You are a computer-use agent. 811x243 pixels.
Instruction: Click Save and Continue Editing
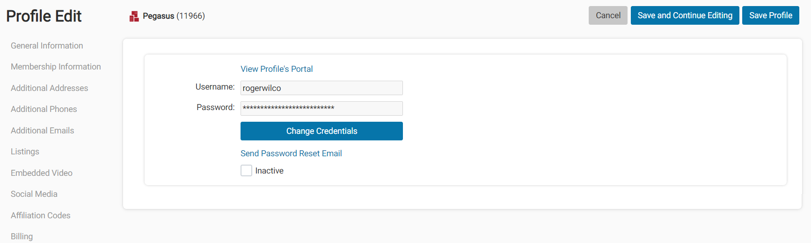(685, 15)
